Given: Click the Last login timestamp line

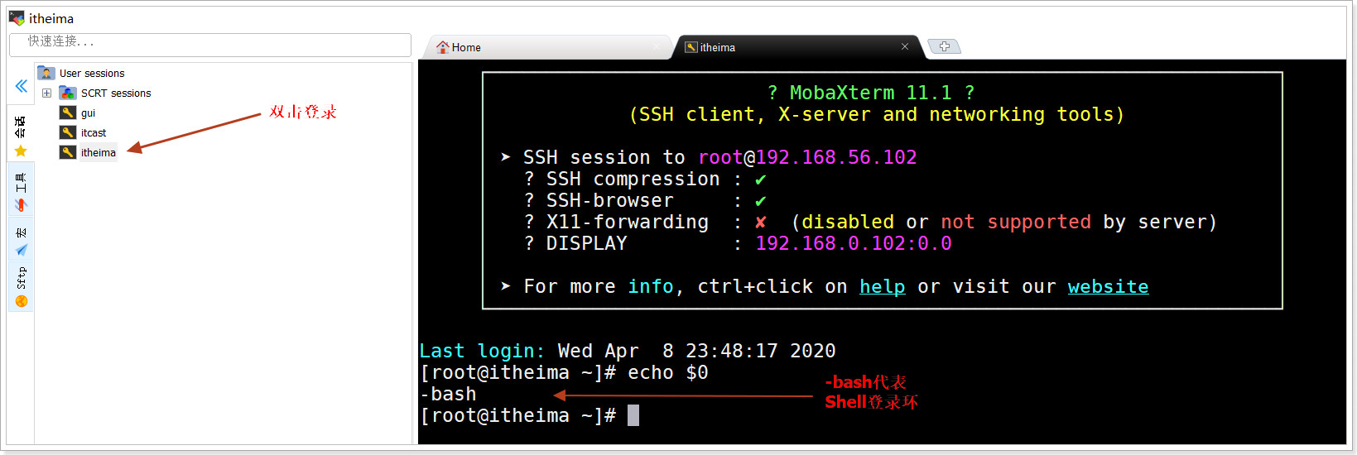Looking at the screenshot, I should tap(628, 351).
